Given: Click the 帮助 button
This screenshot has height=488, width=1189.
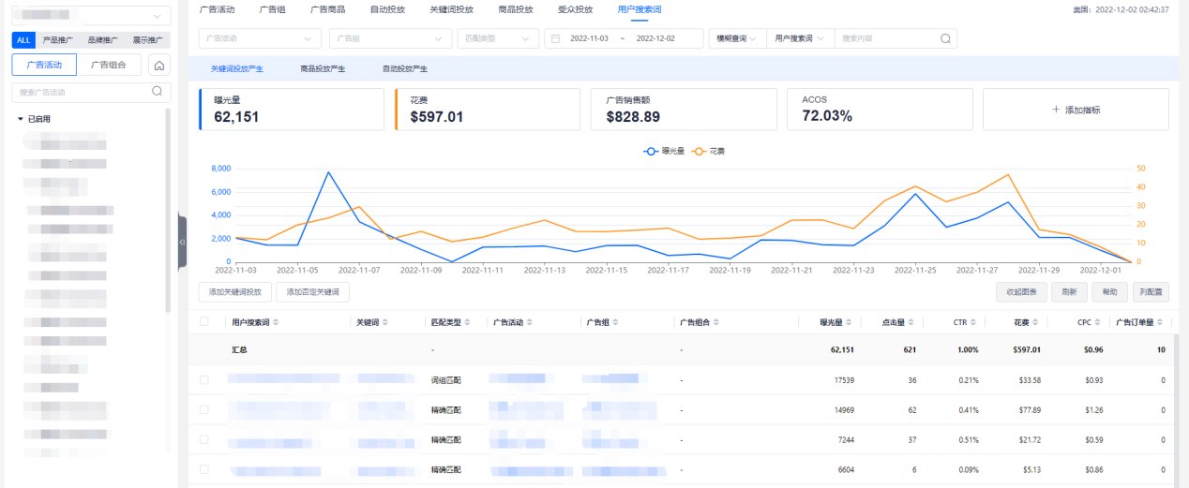Looking at the screenshot, I should 1110,292.
